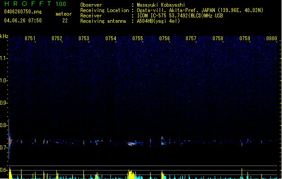Click the 0.7 kHz axis label
Viewport: 282px width, 179px height.
4,148
